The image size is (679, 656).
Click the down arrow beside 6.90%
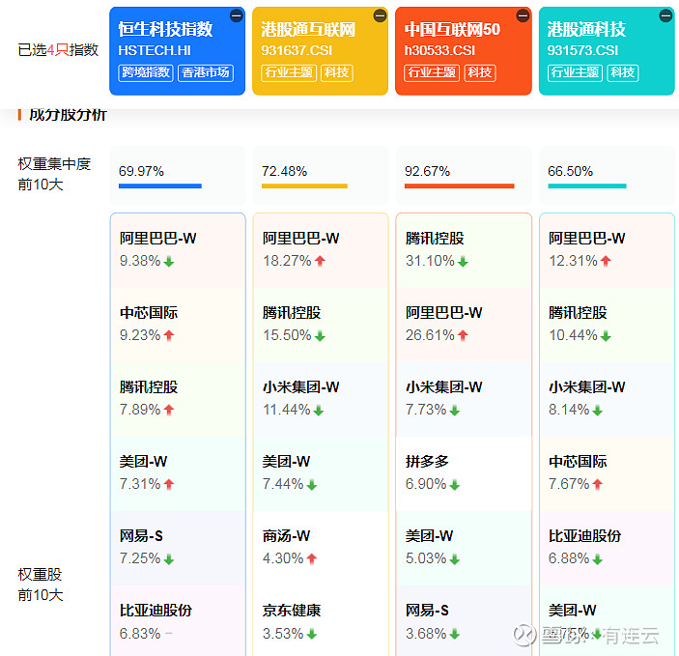click(x=455, y=485)
